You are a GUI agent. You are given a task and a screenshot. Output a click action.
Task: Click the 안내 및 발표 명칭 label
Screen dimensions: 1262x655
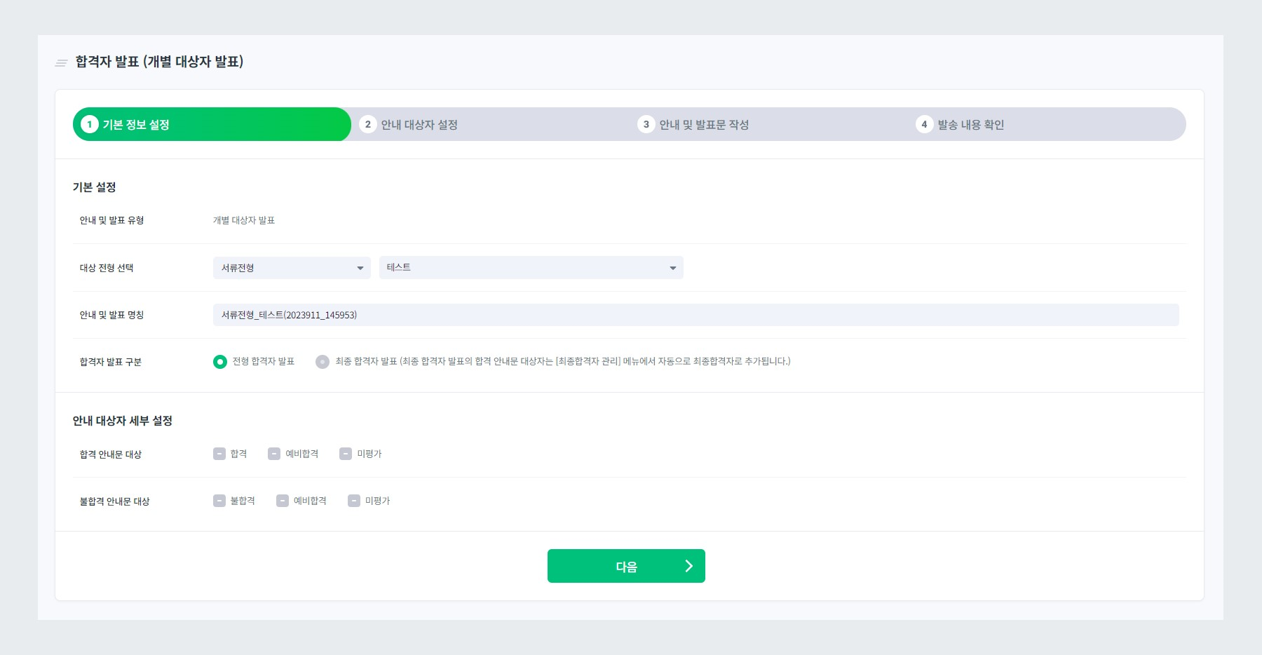[x=111, y=315]
